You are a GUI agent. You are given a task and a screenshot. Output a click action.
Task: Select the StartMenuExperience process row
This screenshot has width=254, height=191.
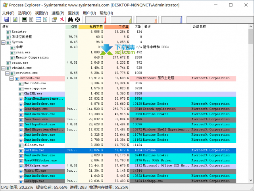[x=118, y=98]
